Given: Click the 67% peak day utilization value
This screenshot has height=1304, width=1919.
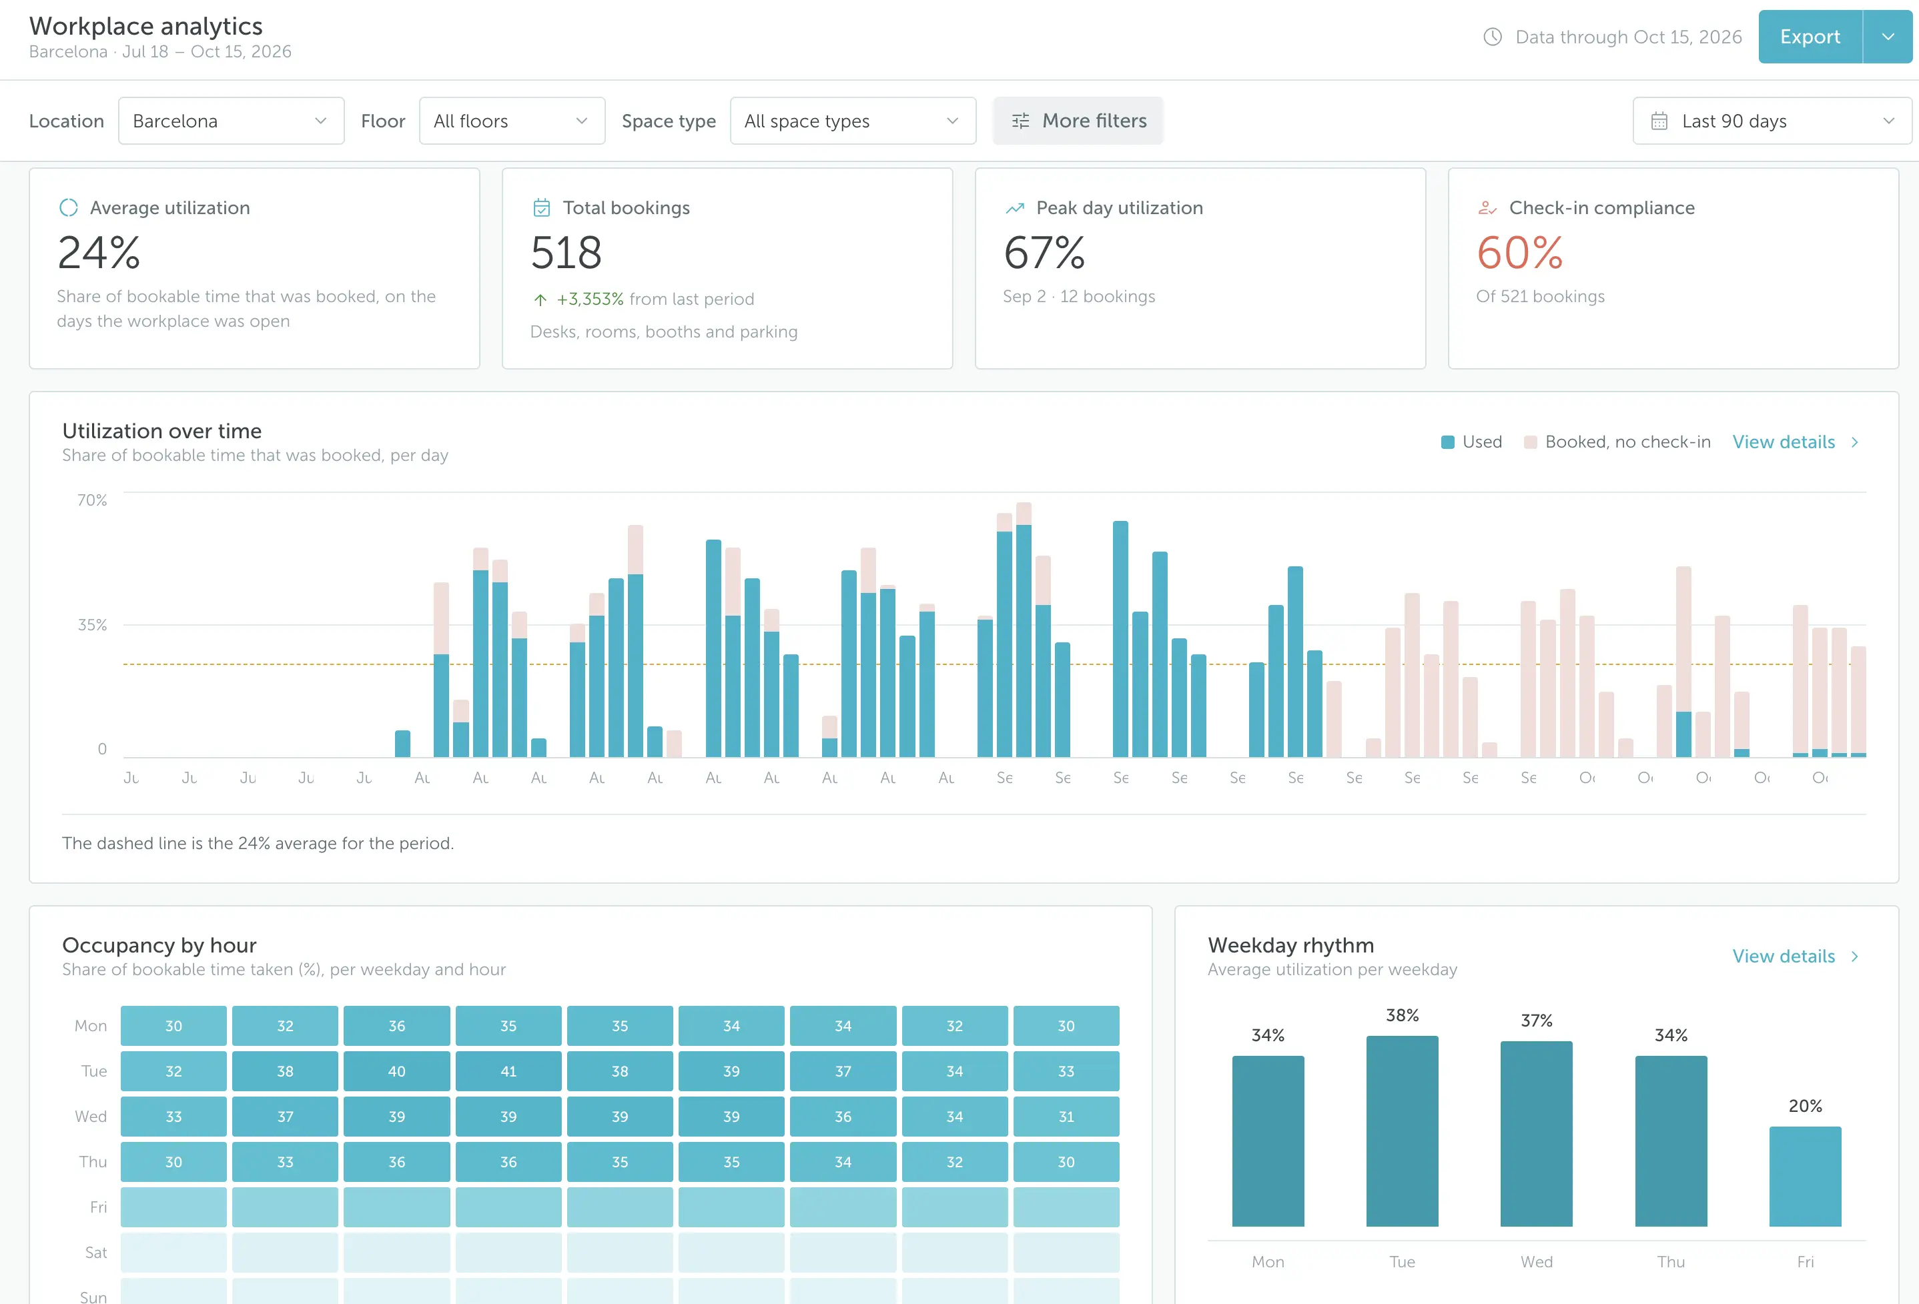Looking at the screenshot, I should (x=1044, y=253).
